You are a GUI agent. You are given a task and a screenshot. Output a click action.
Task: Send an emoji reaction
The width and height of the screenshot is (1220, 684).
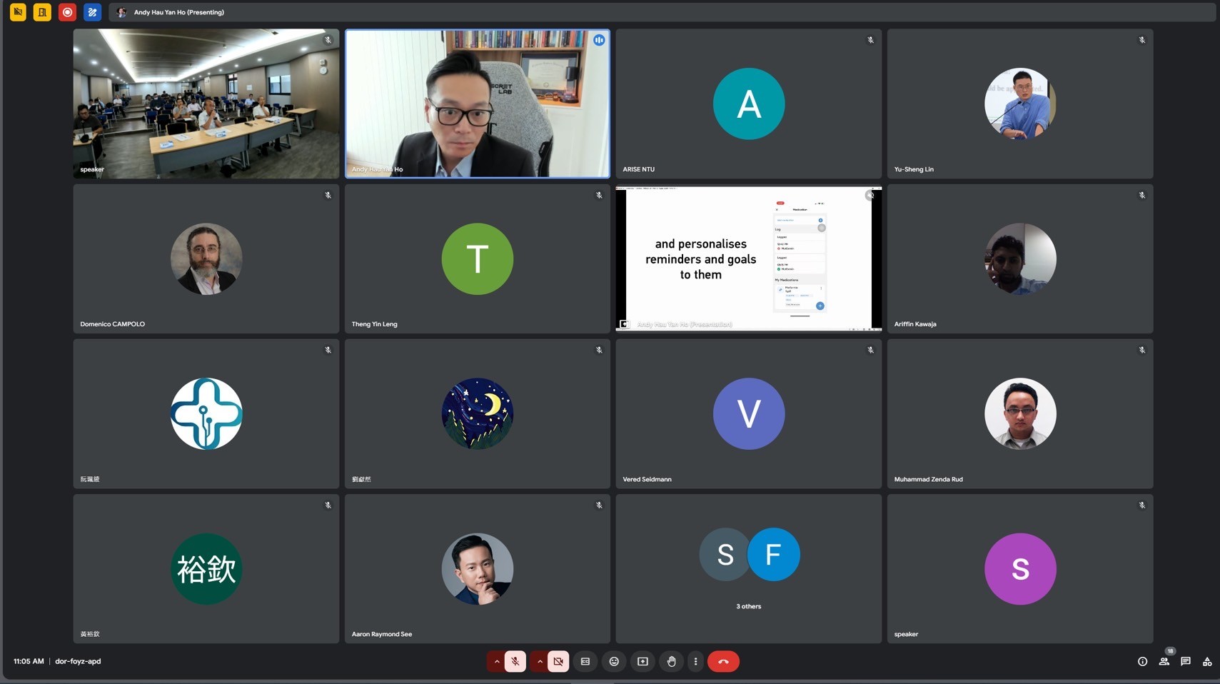coord(614,661)
